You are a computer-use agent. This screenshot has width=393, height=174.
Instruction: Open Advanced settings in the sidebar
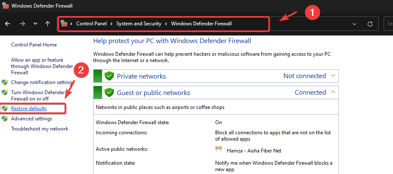[x=31, y=119]
